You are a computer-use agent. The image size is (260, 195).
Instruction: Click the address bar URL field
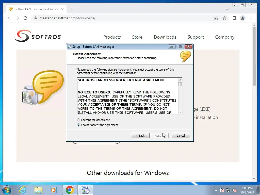click(x=123, y=18)
